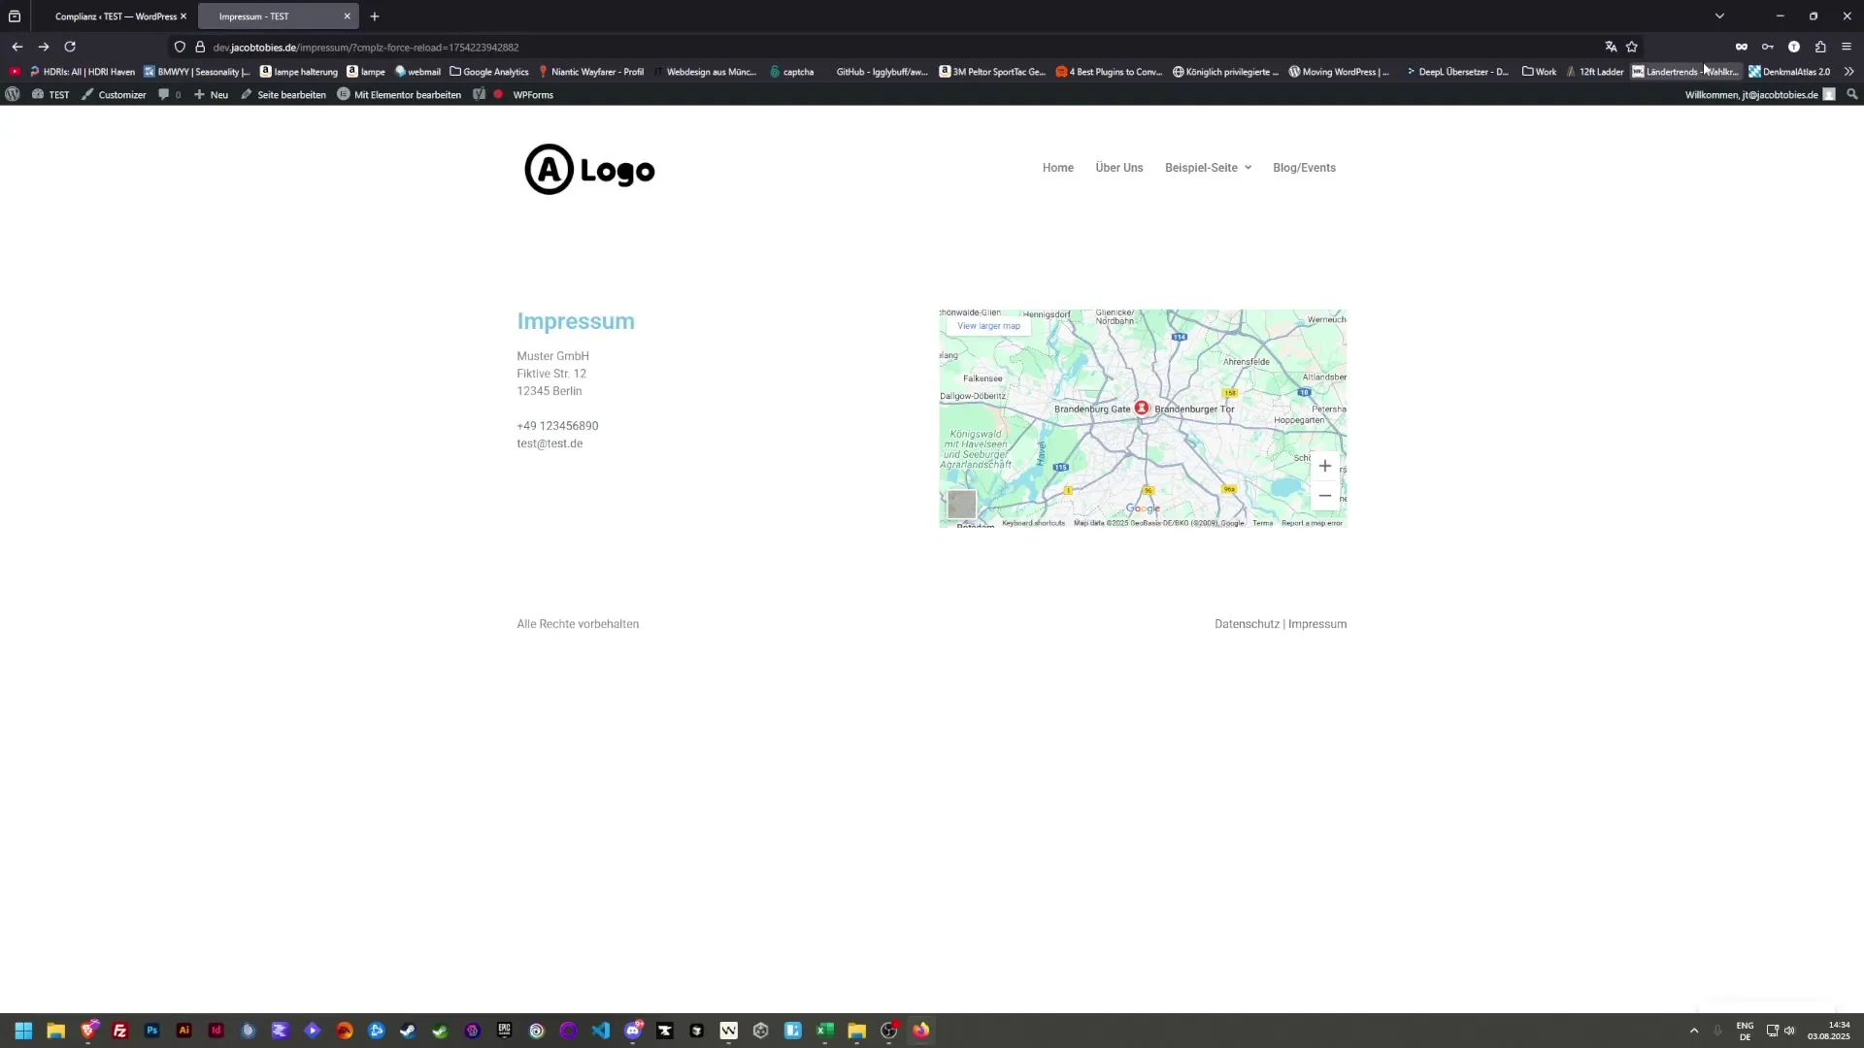Open the tab search dropdown arrow
1864x1048 pixels.
[1719, 16]
